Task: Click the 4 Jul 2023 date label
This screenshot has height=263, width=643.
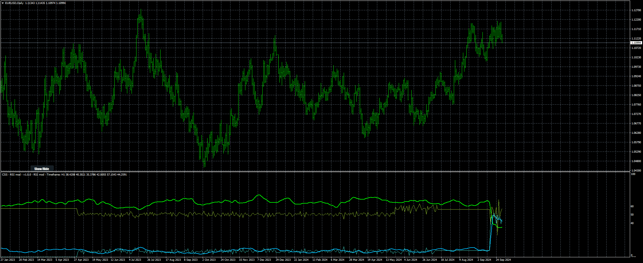Action: pyautogui.click(x=135, y=260)
